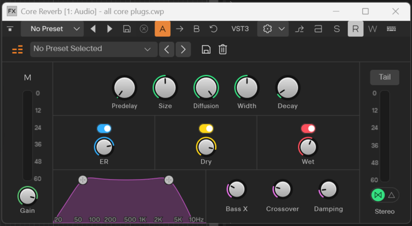Click the Decay knob
Viewport: 412px width, 226px height.
(x=288, y=88)
